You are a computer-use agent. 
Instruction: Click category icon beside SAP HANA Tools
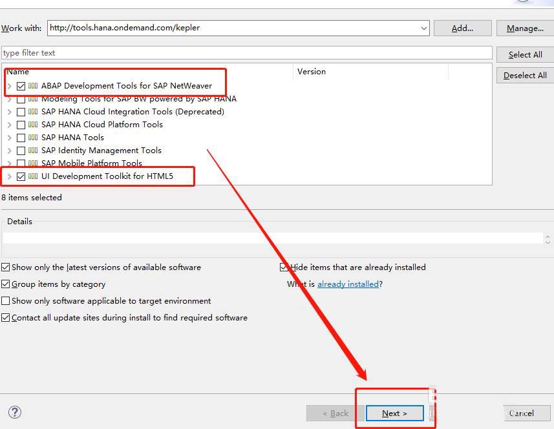[x=33, y=138]
